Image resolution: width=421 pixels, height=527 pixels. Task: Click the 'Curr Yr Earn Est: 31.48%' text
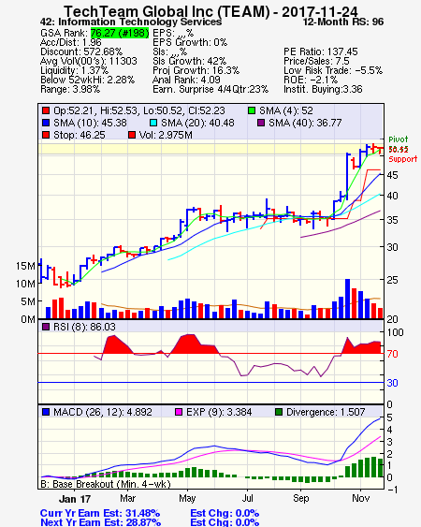[100, 513]
